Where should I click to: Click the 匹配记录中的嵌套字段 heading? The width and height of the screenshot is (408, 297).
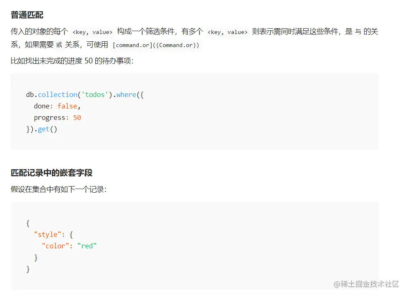52,173
